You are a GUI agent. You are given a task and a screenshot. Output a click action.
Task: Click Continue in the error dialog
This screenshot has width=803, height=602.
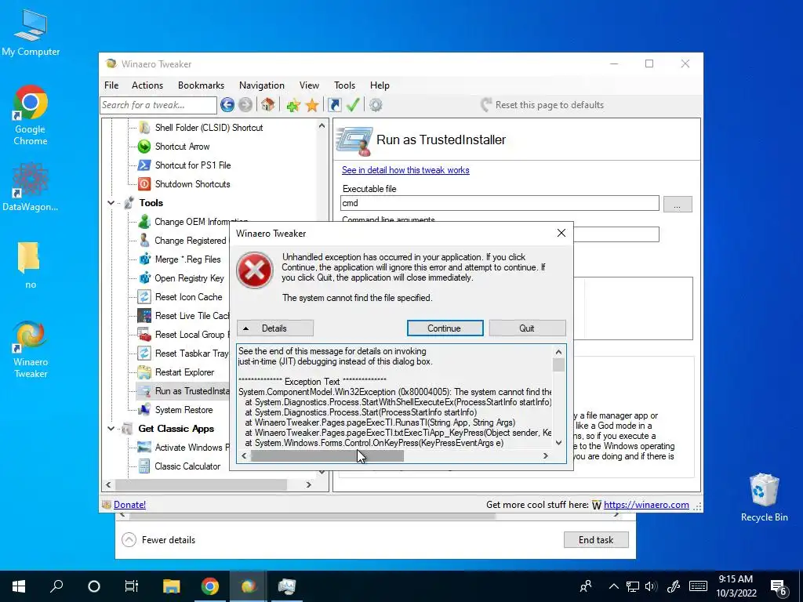pos(445,328)
